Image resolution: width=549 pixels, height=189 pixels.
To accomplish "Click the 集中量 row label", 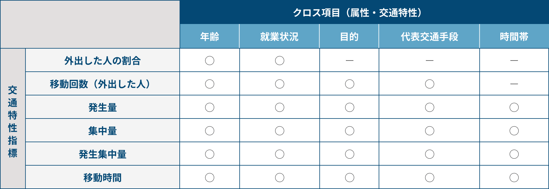I will point(103,130).
